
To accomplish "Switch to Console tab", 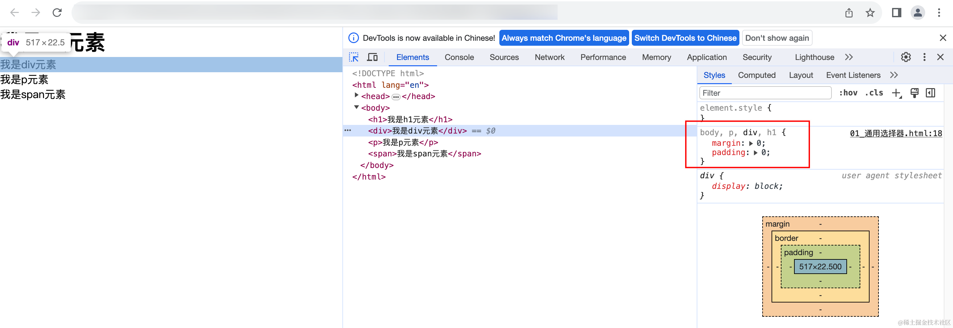I will [x=459, y=57].
